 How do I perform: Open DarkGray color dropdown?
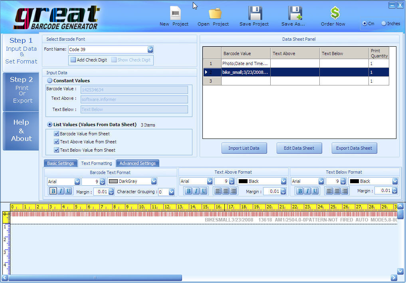coord(154,181)
